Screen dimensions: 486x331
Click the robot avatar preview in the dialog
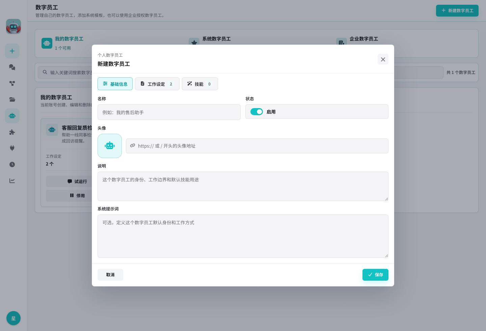110,146
